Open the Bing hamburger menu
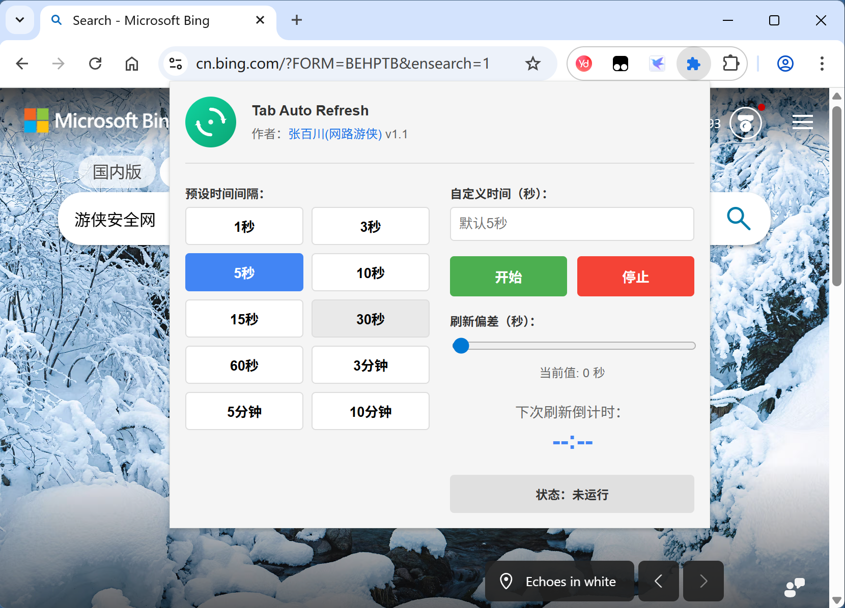This screenshot has height=608, width=845. pos(802,122)
